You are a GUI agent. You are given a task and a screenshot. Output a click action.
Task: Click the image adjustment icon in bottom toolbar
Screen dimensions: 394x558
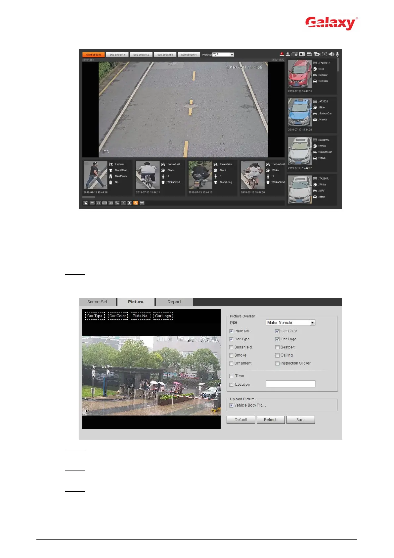coord(86,203)
